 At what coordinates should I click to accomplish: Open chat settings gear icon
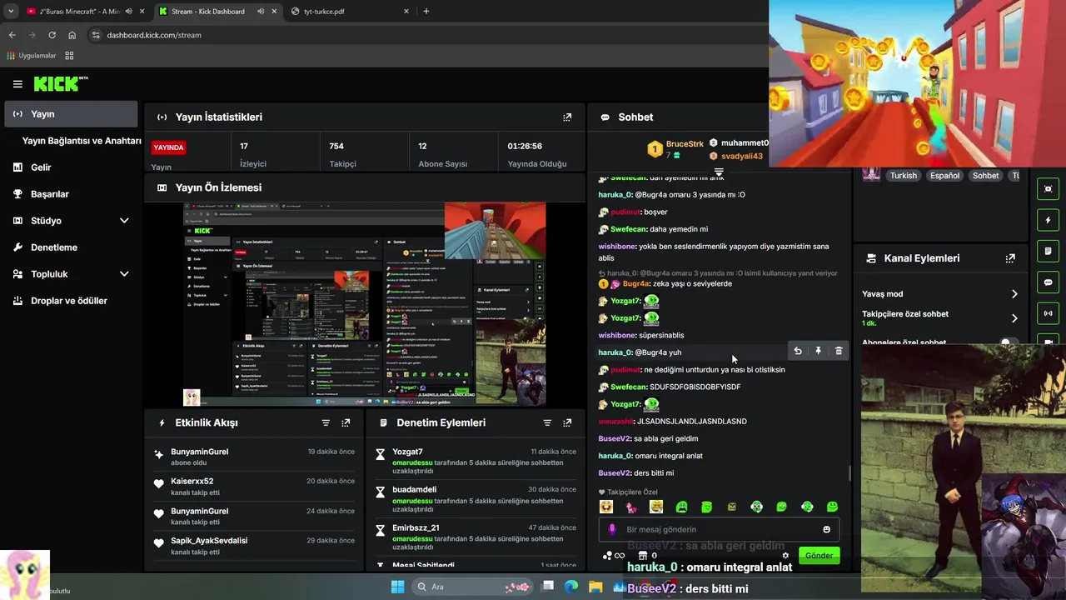(785, 556)
